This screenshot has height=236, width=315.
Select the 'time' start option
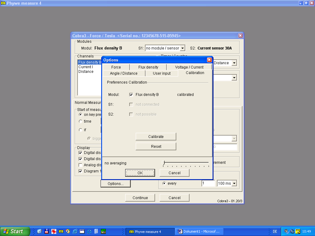point(81,121)
